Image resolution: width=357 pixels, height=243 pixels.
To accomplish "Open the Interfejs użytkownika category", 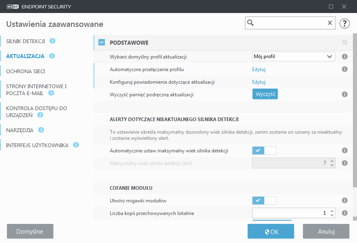I will (x=37, y=145).
